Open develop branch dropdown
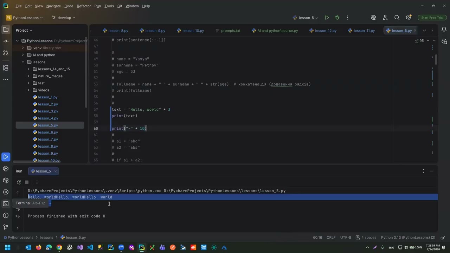The height and width of the screenshot is (253, 450). pyautogui.click(x=63, y=18)
